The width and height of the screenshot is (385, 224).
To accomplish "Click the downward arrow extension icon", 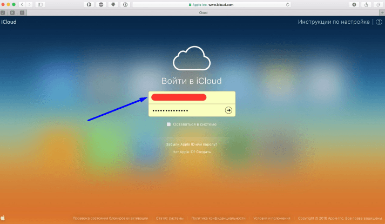I will pos(113,4).
